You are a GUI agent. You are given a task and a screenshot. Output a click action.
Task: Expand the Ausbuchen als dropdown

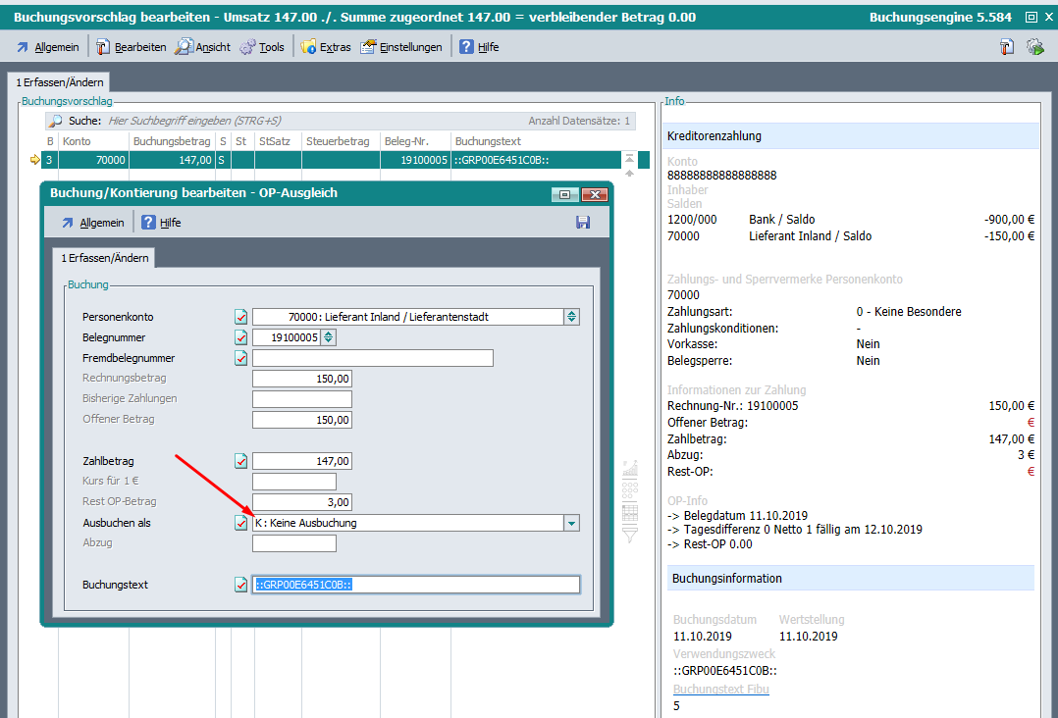(x=571, y=523)
